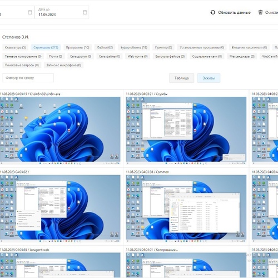Viewport: 278px width, 278px height.
Task: Switch to the 'Клавиатура (5)' tab
Action: tap(16, 47)
